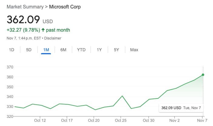The width and height of the screenshot is (213, 126).
Task: Click the Oct 30 date axis label
Action: click(148, 121)
